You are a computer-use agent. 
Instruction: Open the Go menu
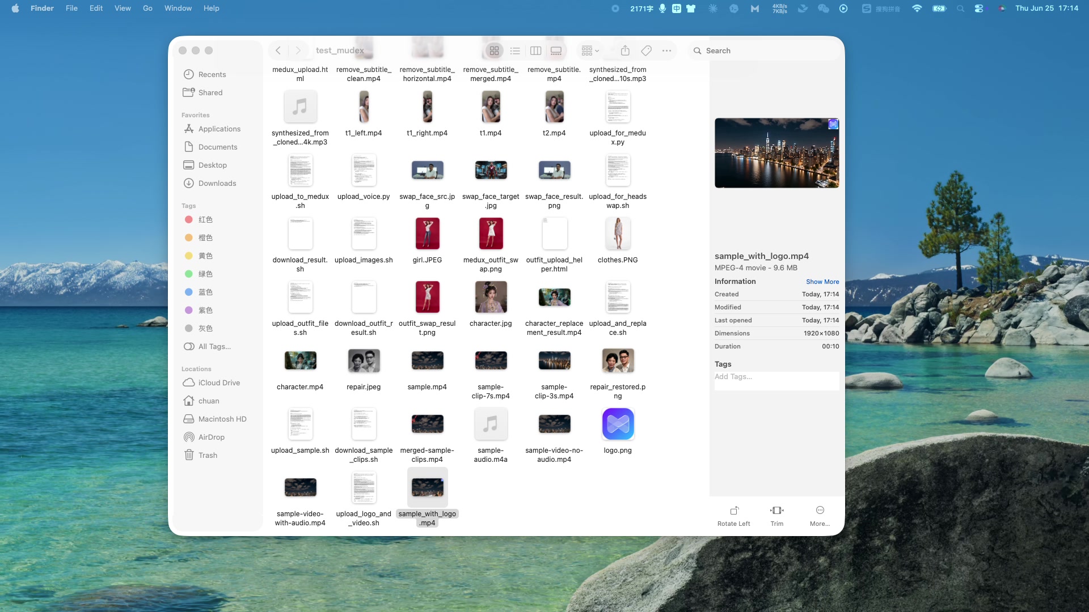point(147,8)
